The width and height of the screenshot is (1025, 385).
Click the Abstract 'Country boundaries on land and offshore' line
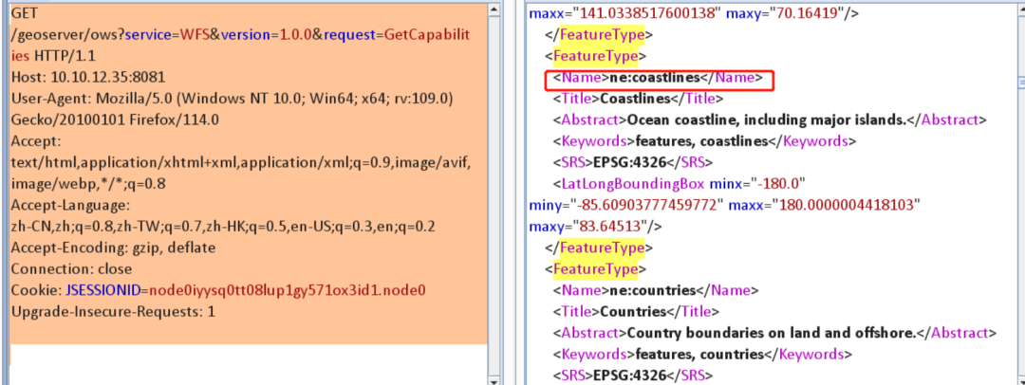[774, 333]
